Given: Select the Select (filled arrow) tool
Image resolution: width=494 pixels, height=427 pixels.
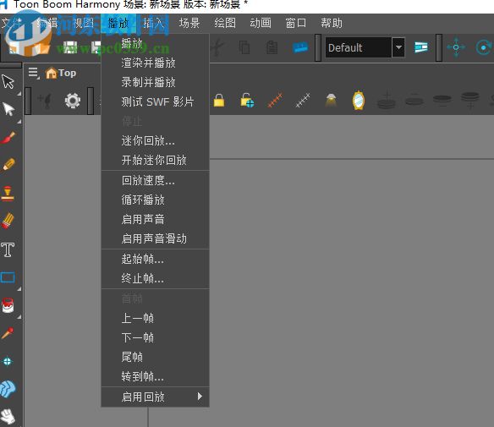Looking at the screenshot, I should (8, 109).
